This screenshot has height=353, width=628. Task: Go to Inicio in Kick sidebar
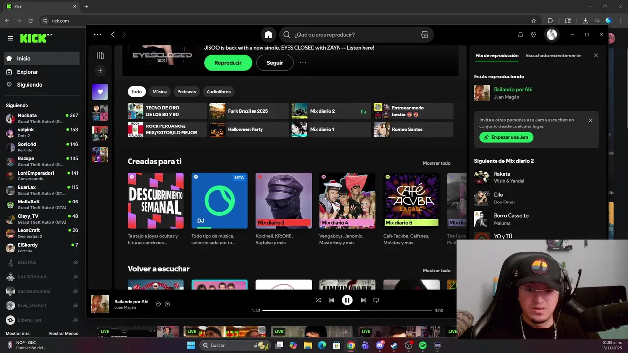coord(42,58)
